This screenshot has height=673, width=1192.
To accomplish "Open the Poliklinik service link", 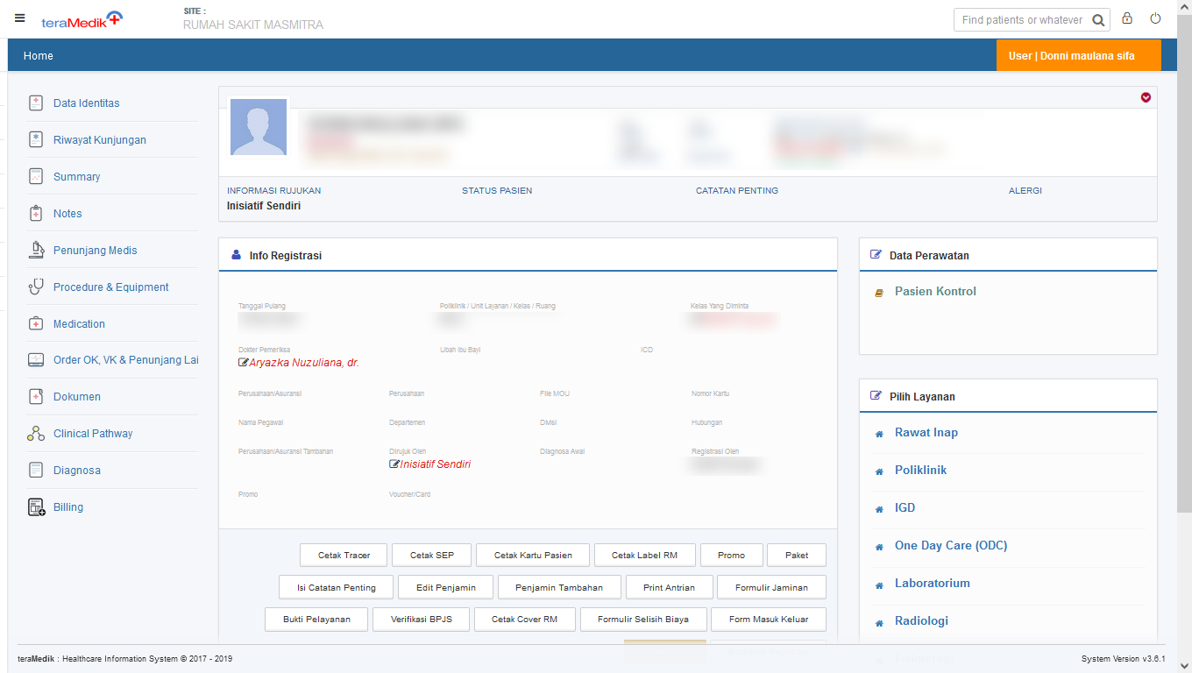I will click(x=920, y=470).
